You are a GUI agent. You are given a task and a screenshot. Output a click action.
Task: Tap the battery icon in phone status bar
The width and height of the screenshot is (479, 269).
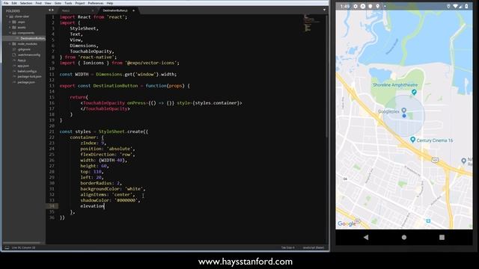(x=466, y=6)
